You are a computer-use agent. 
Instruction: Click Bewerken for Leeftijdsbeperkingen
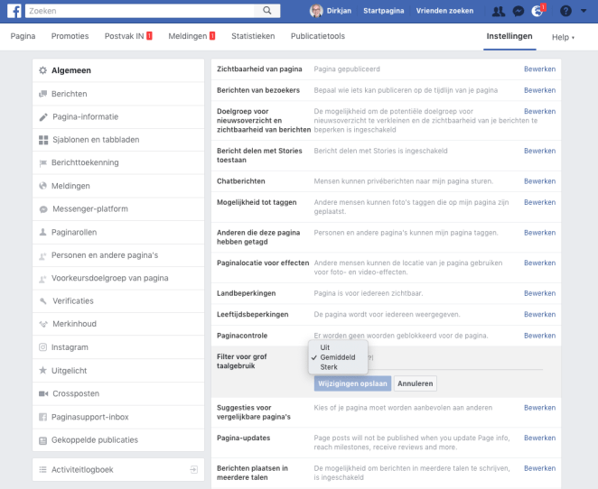coord(539,315)
